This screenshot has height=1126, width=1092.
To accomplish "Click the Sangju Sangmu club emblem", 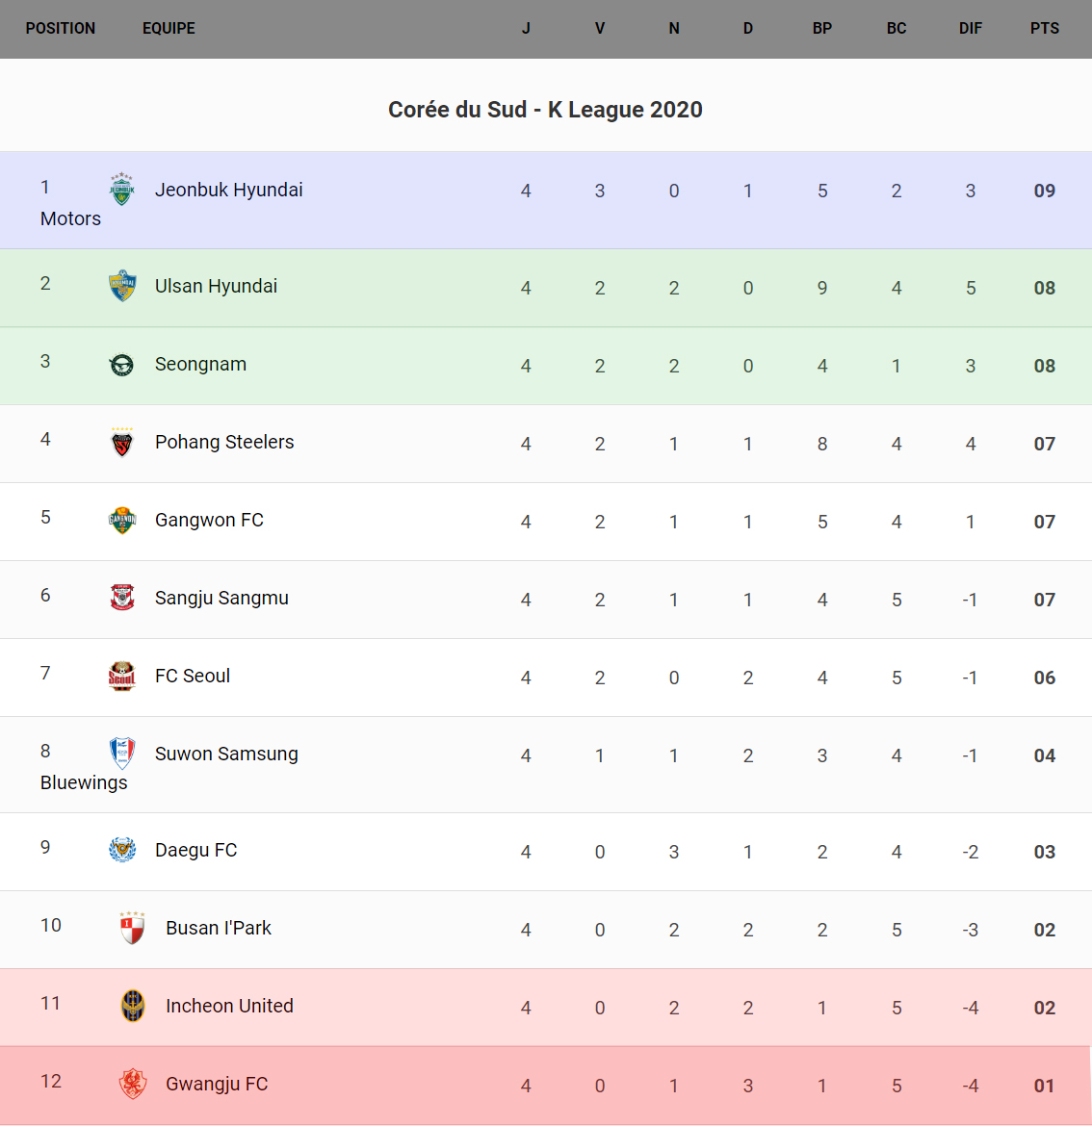I will click(x=121, y=598).
